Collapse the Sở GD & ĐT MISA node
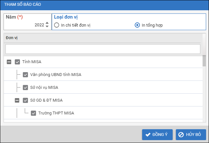Screen dimensions: 209x143 (x=17, y=100)
